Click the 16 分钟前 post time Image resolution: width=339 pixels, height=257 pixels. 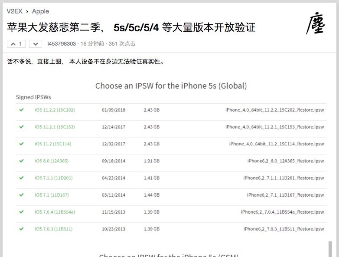tap(92, 44)
